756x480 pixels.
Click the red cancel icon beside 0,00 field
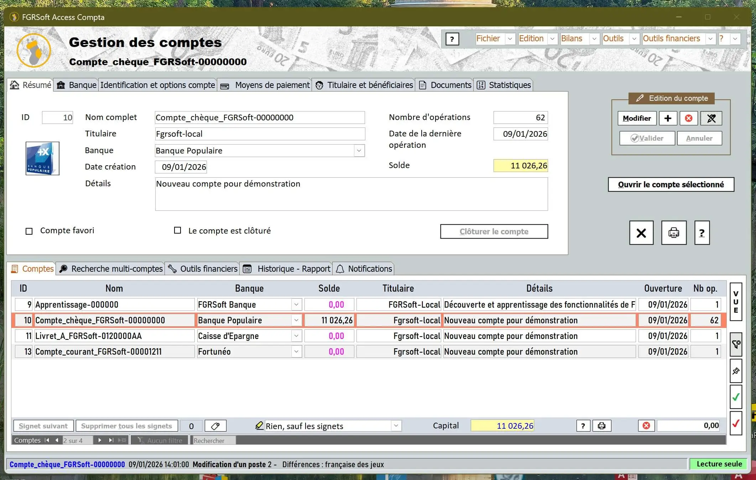[646, 426]
